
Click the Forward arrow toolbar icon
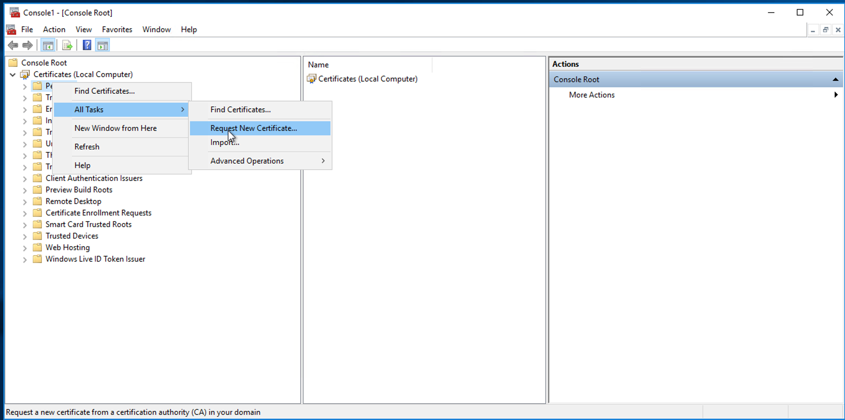pyautogui.click(x=28, y=45)
